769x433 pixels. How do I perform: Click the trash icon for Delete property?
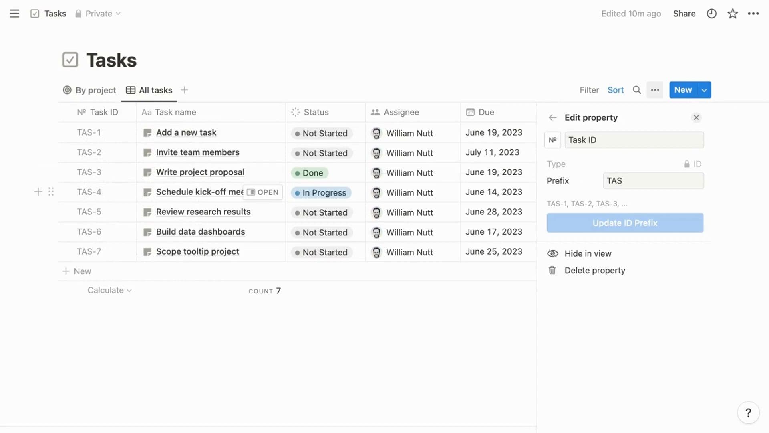click(x=552, y=270)
